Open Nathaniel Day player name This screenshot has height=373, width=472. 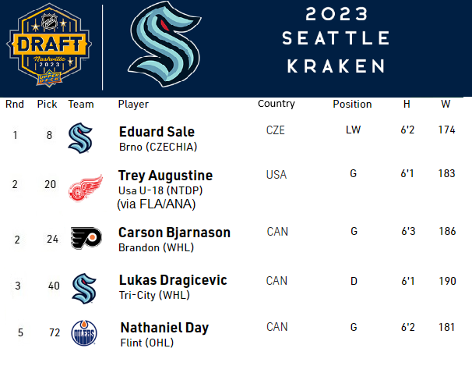(x=164, y=328)
